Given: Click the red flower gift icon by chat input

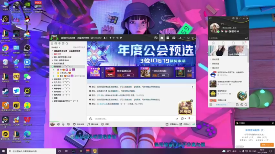Looking at the screenshot, I should (189, 118).
